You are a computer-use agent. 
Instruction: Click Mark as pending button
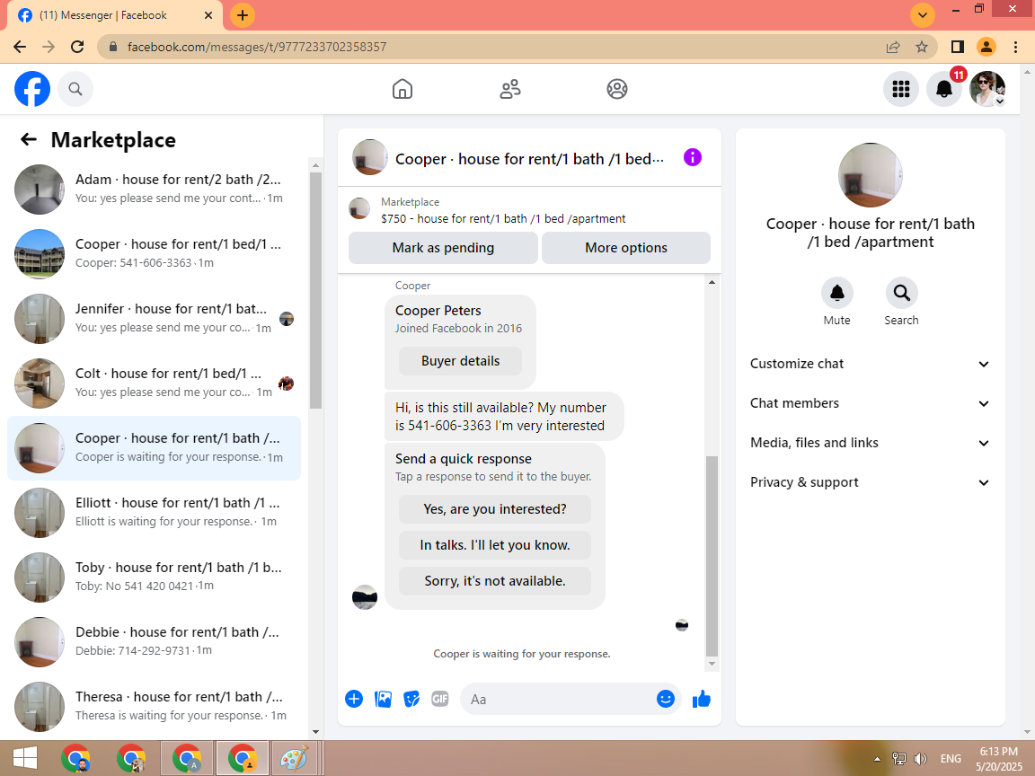(x=443, y=248)
